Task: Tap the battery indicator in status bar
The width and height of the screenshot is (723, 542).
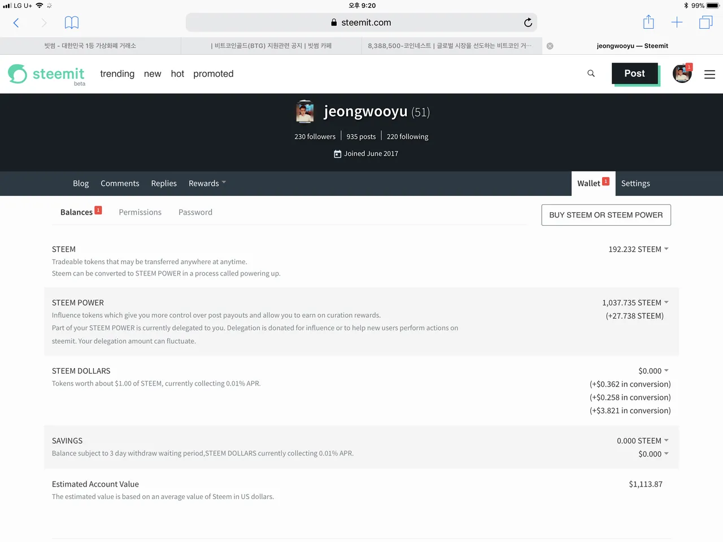Action: coord(712,6)
